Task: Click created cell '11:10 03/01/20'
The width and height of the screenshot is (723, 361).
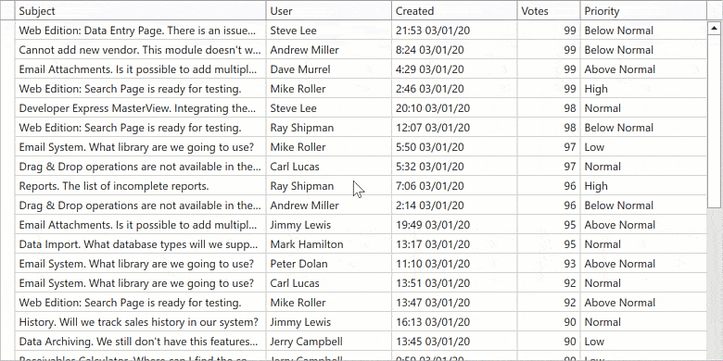Action: 454,264
